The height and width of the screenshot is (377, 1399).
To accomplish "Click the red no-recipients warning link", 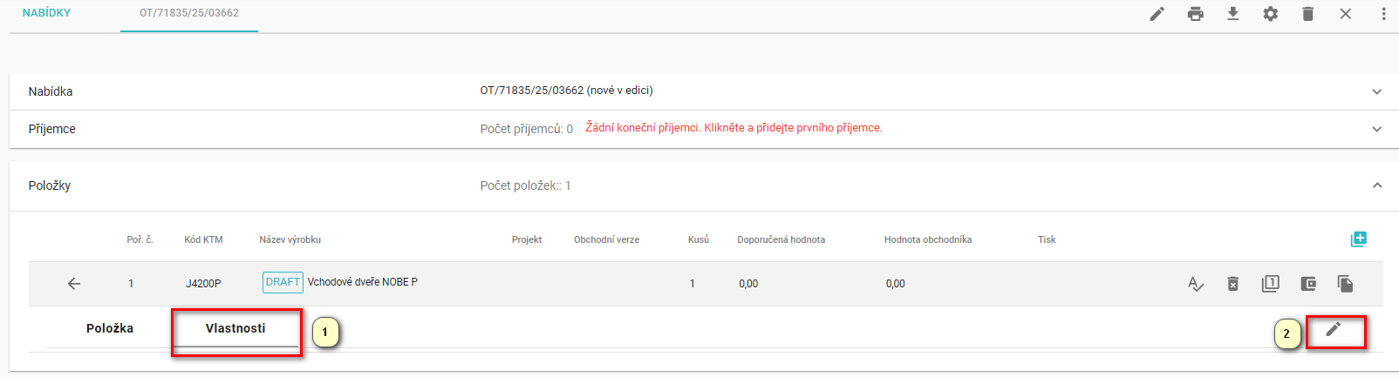I will pos(734,128).
